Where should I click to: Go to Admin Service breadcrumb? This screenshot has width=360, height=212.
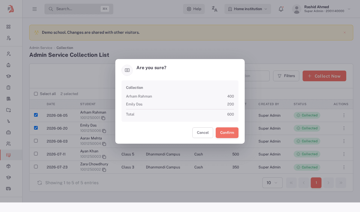click(41, 48)
